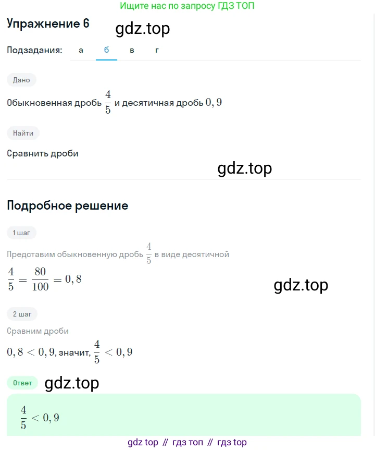Select the 2 шаг step badge
This screenshot has height=450, width=375.
point(22,314)
